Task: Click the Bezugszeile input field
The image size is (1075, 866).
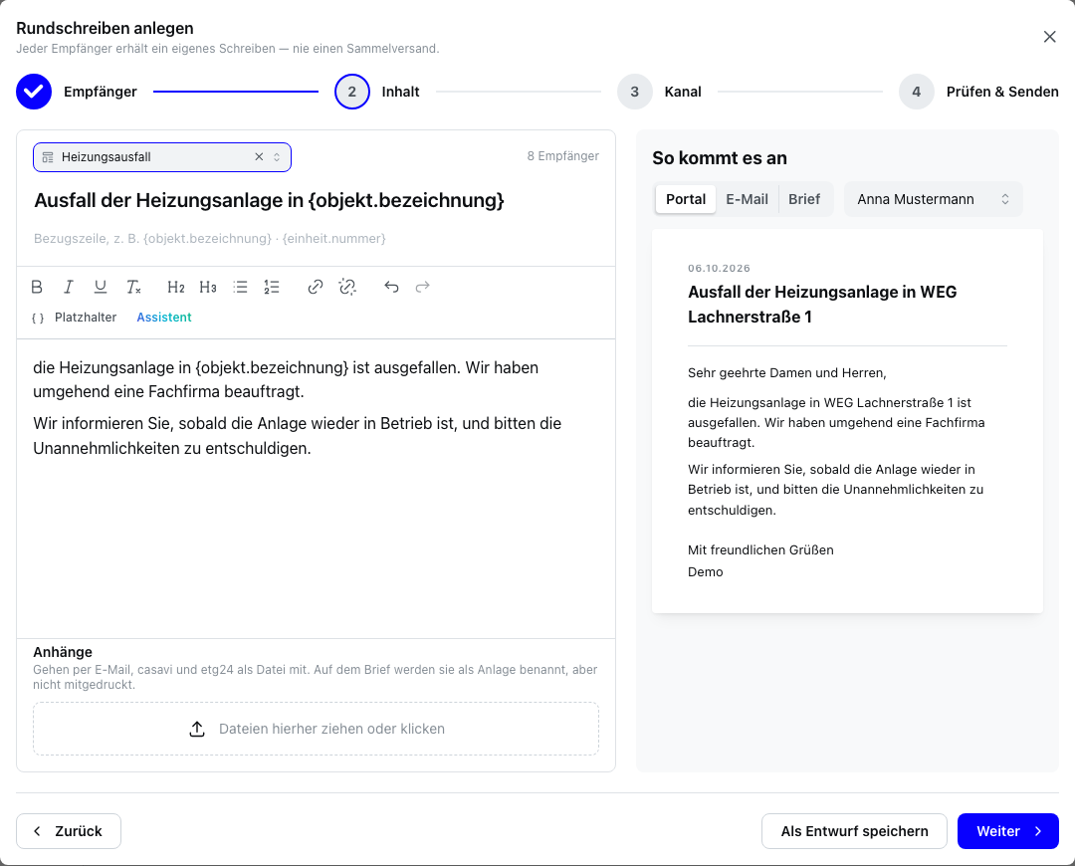Action: coord(317,239)
